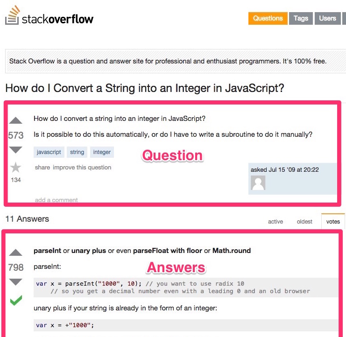Favorite the question using the star icon
The image size is (346, 337).
(x=15, y=168)
